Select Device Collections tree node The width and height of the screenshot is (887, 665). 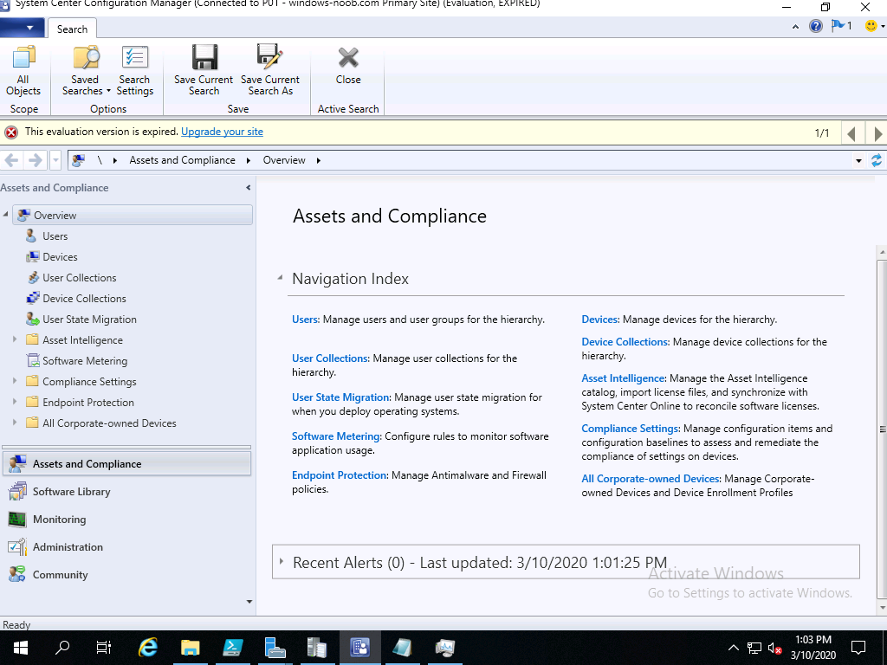coord(84,299)
